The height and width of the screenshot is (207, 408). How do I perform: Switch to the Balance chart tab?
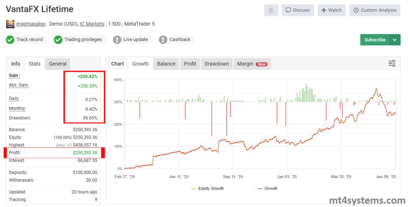click(x=166, y=64)
